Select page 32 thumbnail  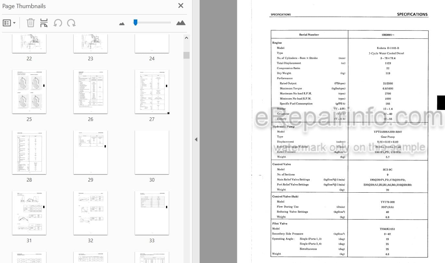(x=91, y=213)
